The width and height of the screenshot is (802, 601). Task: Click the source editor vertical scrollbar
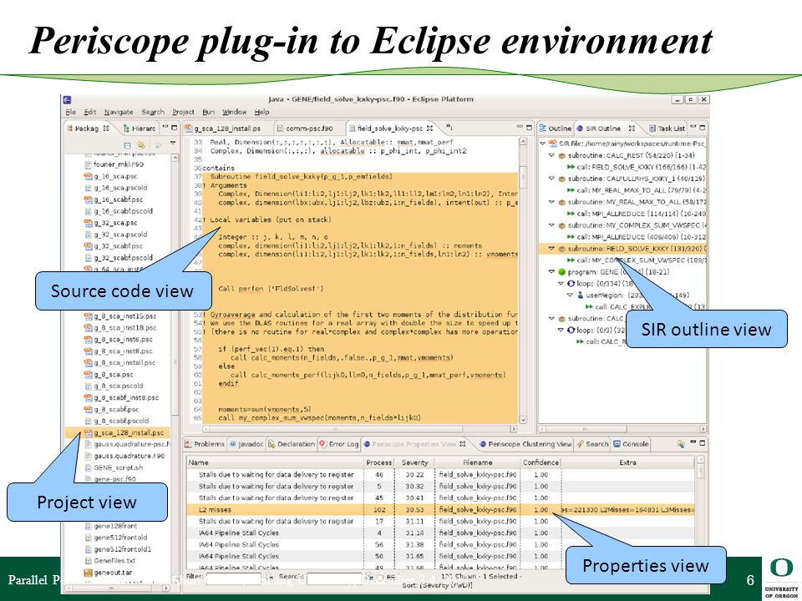pyautogui.click(x=523, y=280)
